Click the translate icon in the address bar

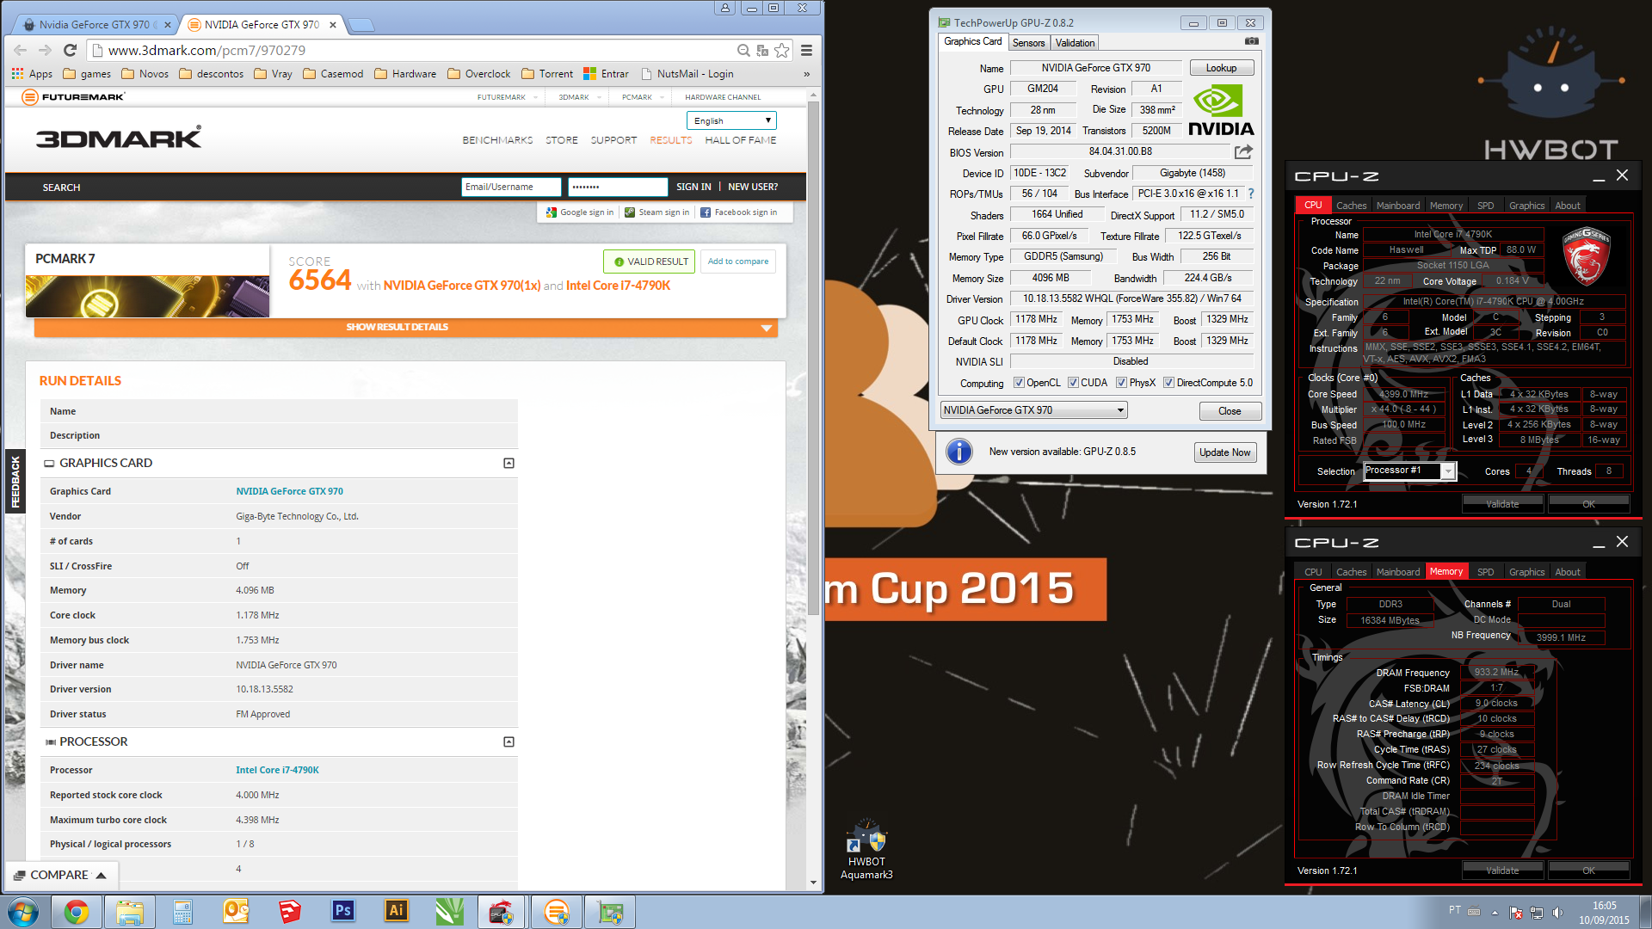point(762,51)
